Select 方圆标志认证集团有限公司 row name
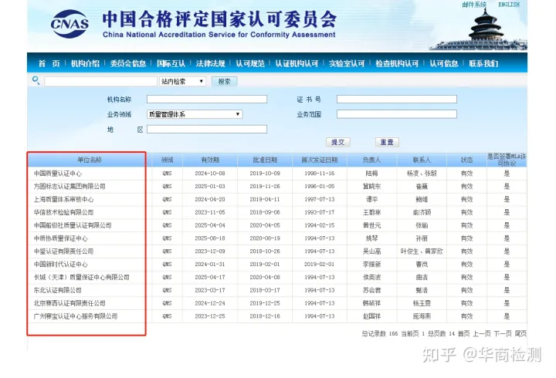 coord(69,187)
